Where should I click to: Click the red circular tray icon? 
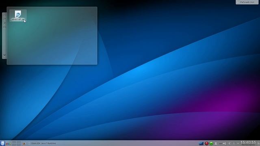pyautogui.click(x=206, y=144)
